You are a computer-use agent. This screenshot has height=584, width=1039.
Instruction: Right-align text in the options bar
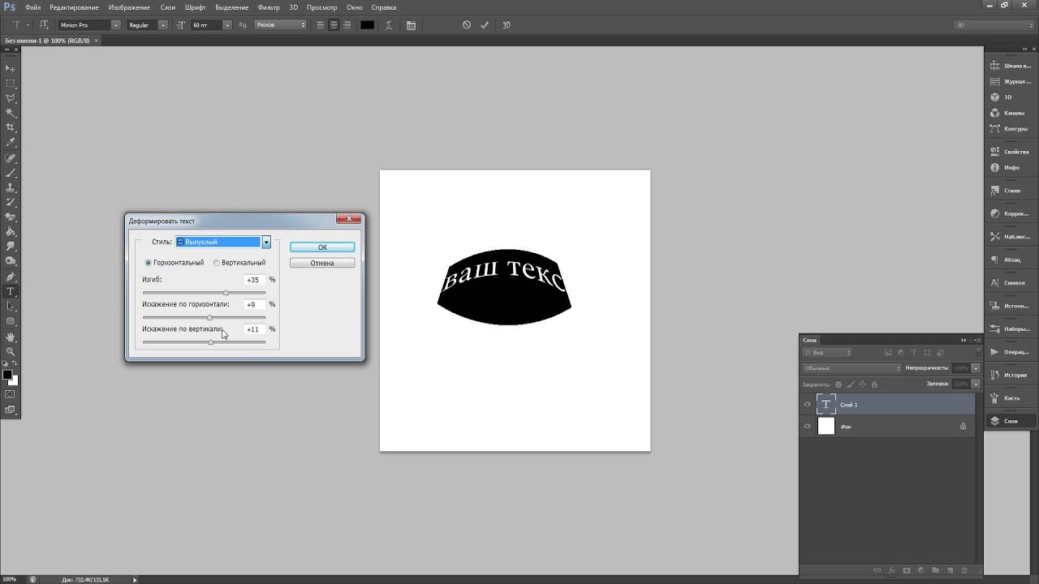pyautogui.click(x=347, y=25)
